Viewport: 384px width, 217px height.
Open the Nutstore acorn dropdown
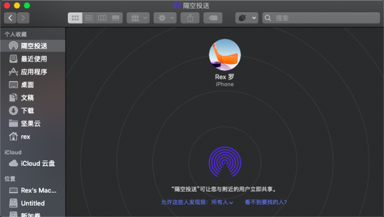[247, 18]
